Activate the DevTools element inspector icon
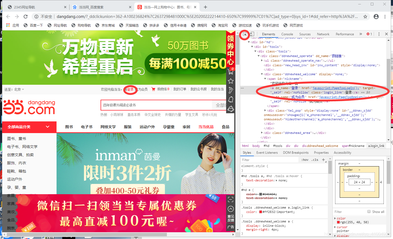 (245, 34)
